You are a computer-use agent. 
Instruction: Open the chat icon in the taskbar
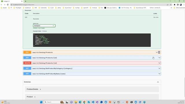[71, 102]
